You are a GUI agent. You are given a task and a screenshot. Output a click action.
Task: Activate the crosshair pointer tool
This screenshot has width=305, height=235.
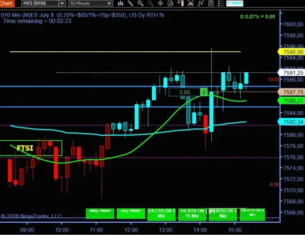pos(160,3)
